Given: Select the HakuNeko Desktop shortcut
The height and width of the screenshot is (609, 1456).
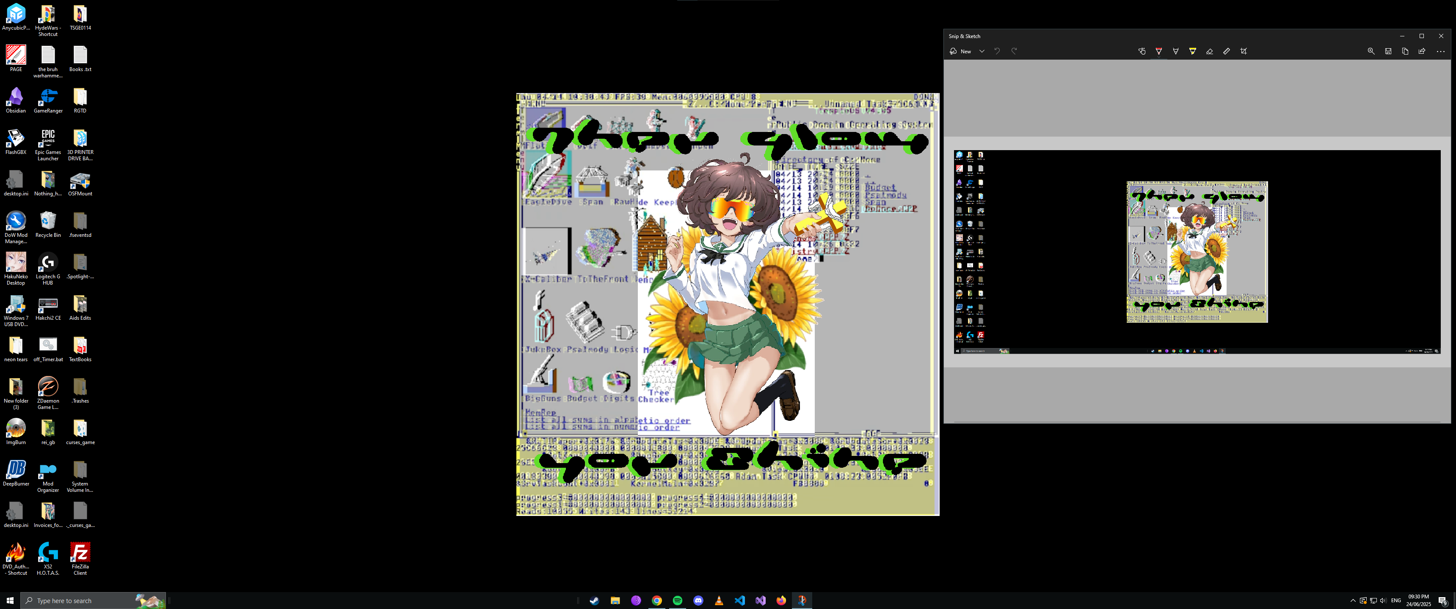Looking at the screenshot, I should (16, 269).
